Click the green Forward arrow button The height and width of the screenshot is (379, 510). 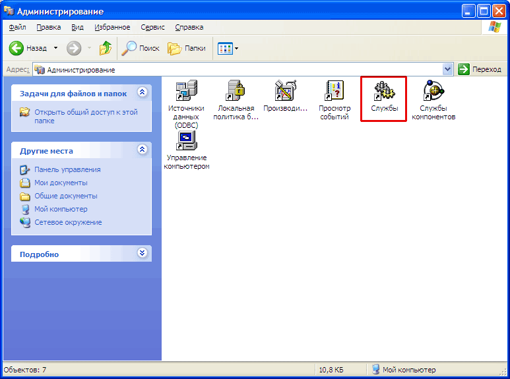click(74, 48)
